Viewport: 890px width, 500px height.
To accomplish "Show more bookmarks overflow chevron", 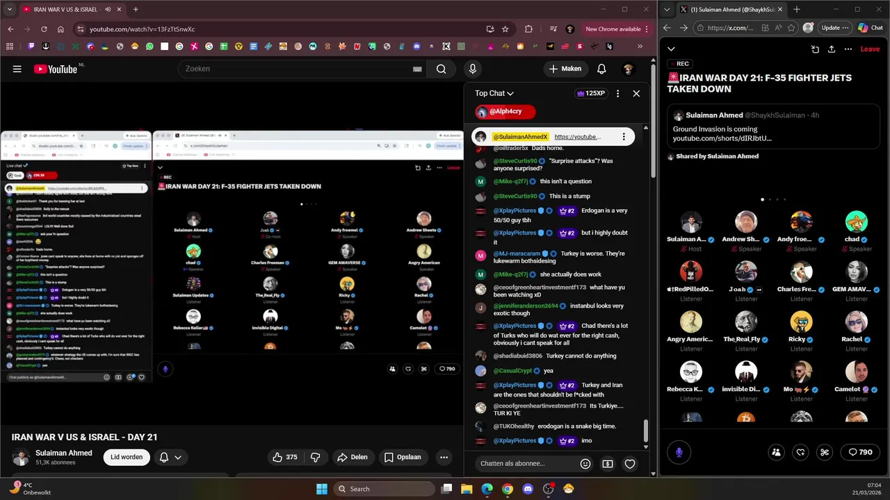I will [x=640, y=47].
